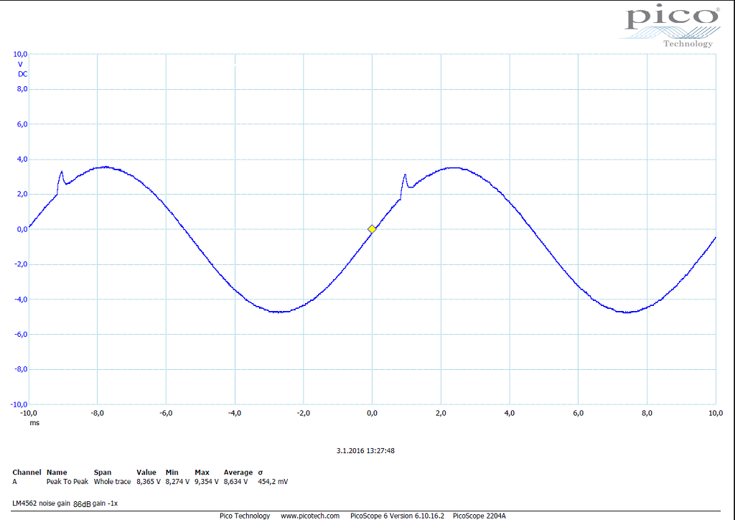The width and height of the screenshot is (735, 520).
Task: Click the yellow diamond trigger marker
Action: pos(372,229)
